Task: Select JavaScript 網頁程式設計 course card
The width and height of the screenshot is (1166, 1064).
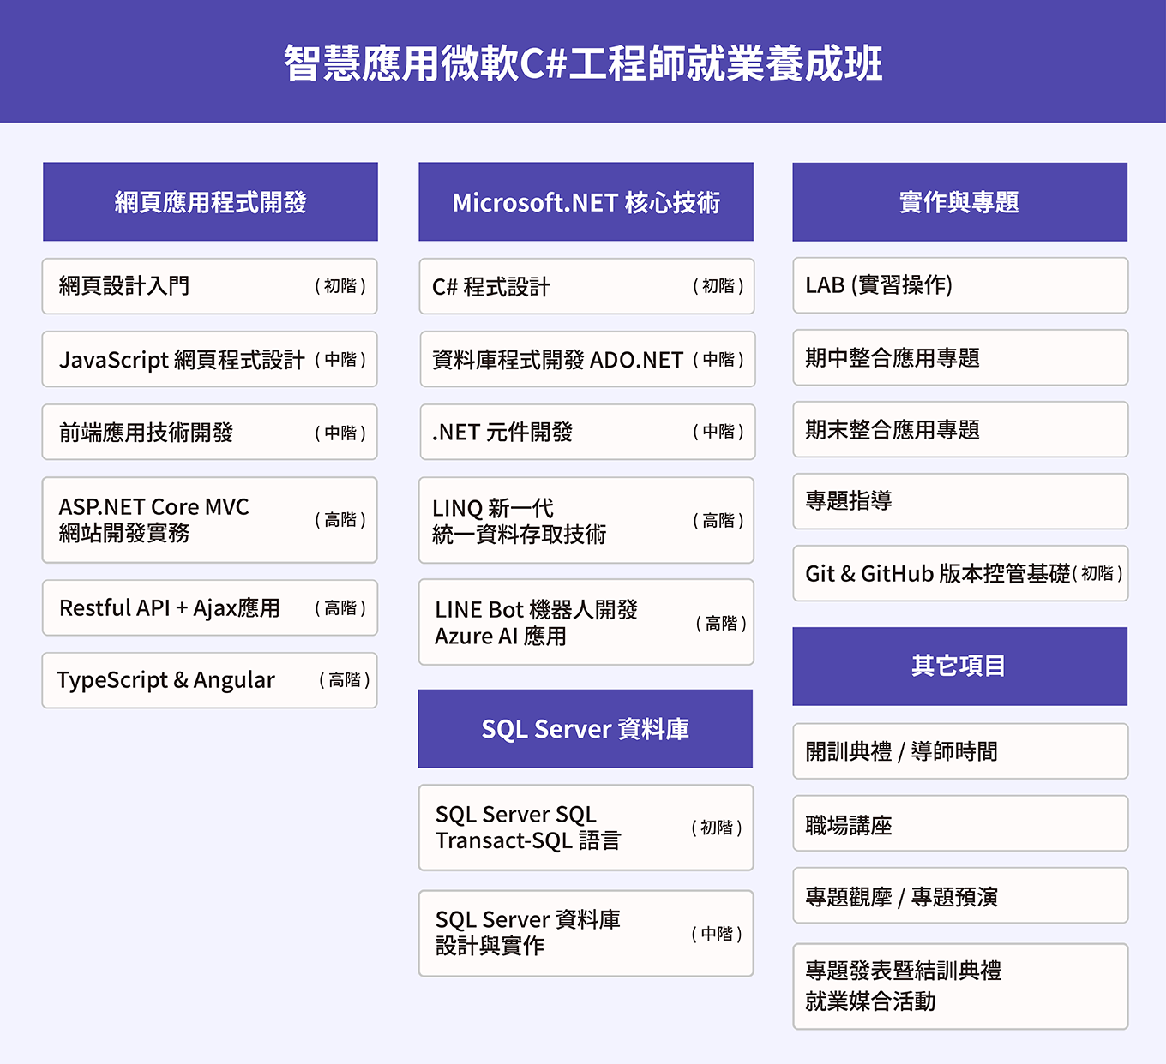Action: 210,359
